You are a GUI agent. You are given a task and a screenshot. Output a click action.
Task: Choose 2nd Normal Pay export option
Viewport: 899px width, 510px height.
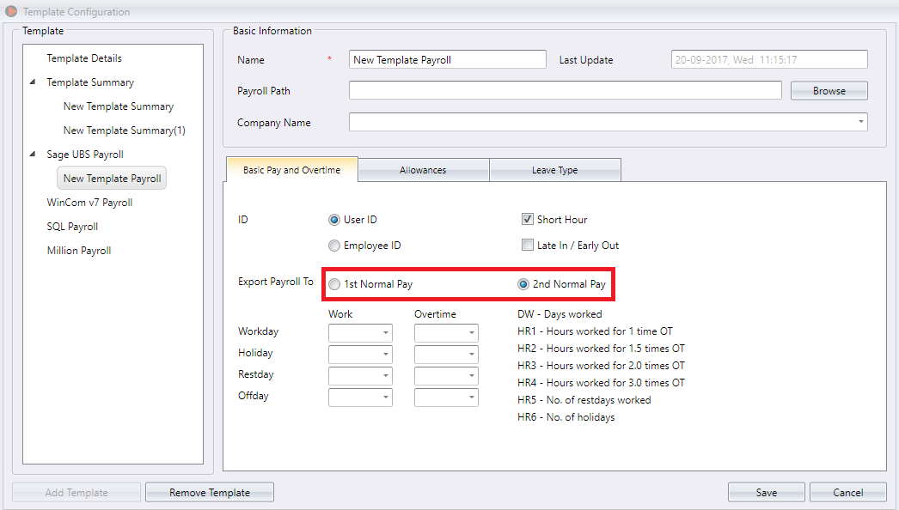click(x=523, y=284)
